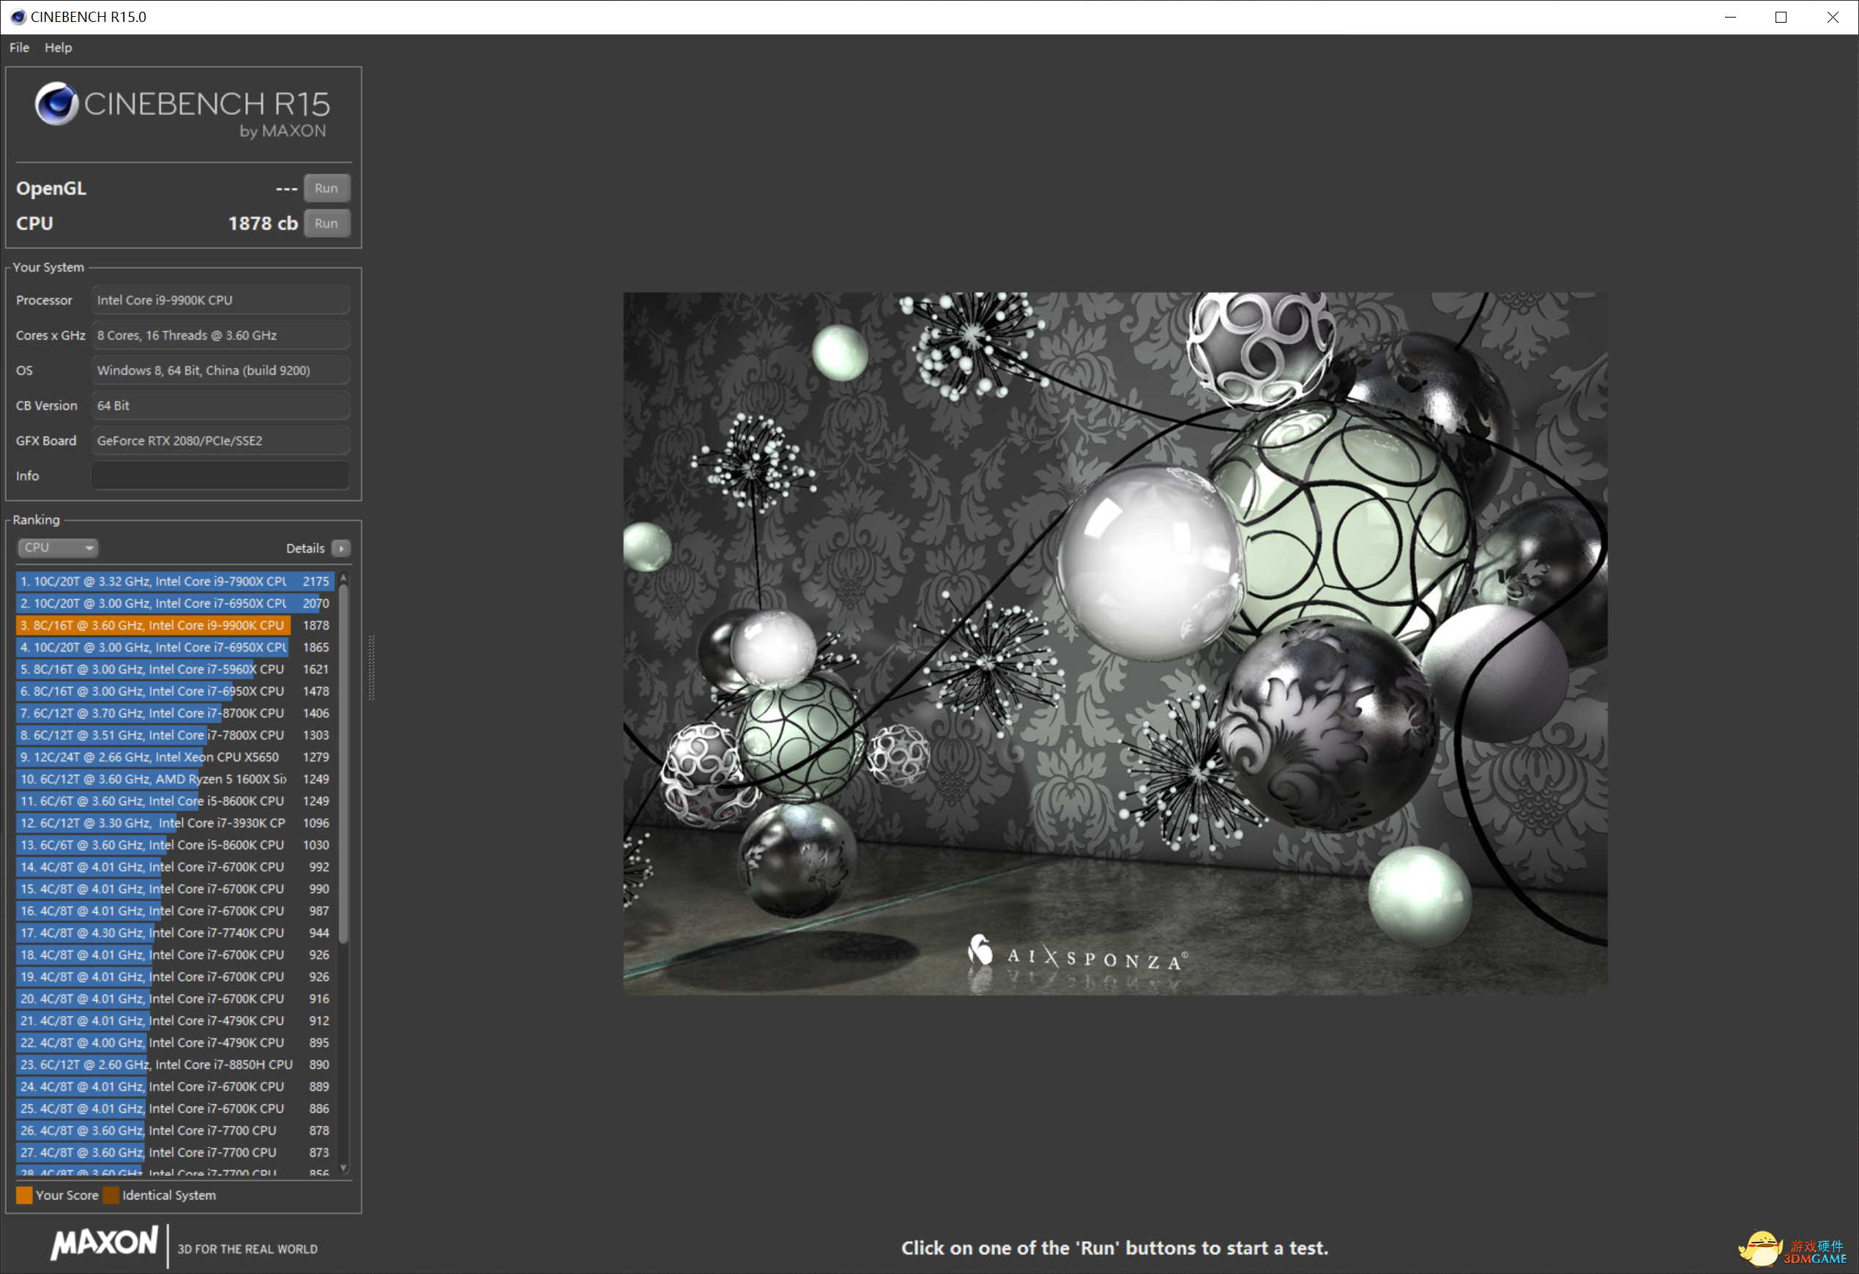Click the Cinebench R15 logo sphere icon
Image resolution: width=1859 pixels, height=1274 pixels.
click(x=56, y=104)
